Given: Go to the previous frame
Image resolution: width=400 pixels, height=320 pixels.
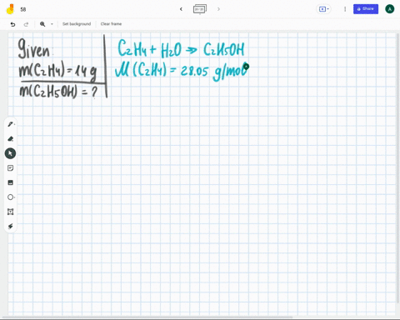Looking at the screenshot, I should (x=181, y=9).
